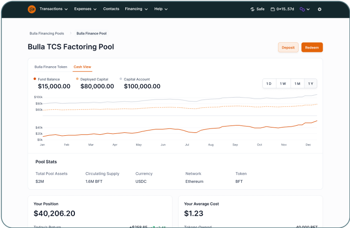Viewport: 350px width, 228px height.
Task: Expand the Transactions chevron arrow
Action: (66, 9)
